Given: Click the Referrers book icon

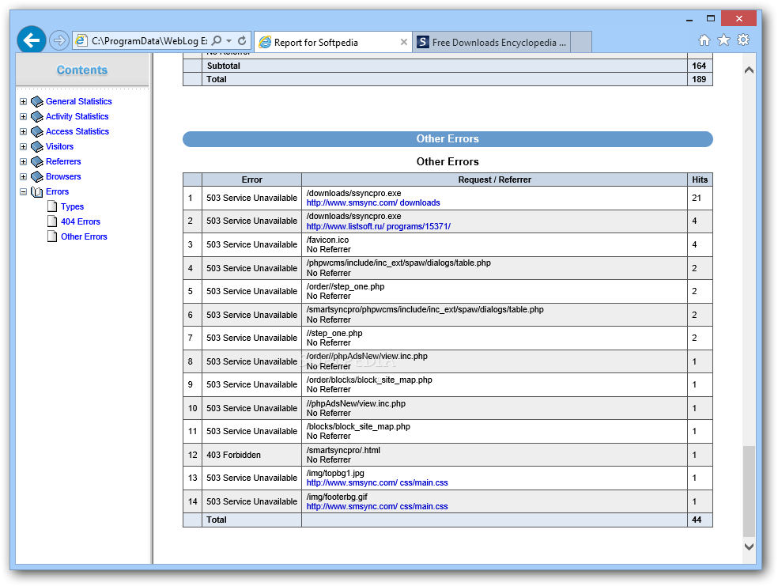Looking at the screenshot, I should pyautogui.click(x=37, y=162).
